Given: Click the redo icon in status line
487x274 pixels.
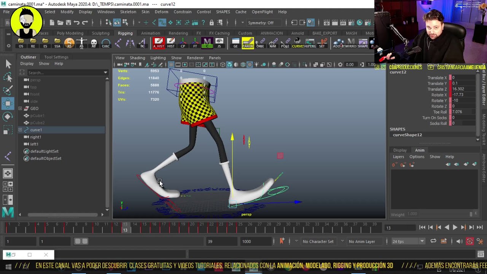Looking at the screenshot, I should (85, 23).
